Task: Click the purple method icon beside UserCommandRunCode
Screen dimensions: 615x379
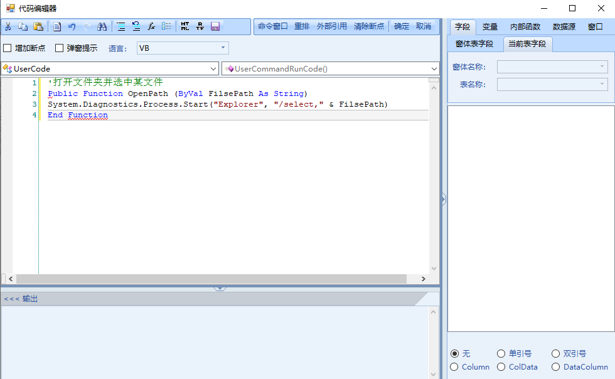Action: (231, 68)
